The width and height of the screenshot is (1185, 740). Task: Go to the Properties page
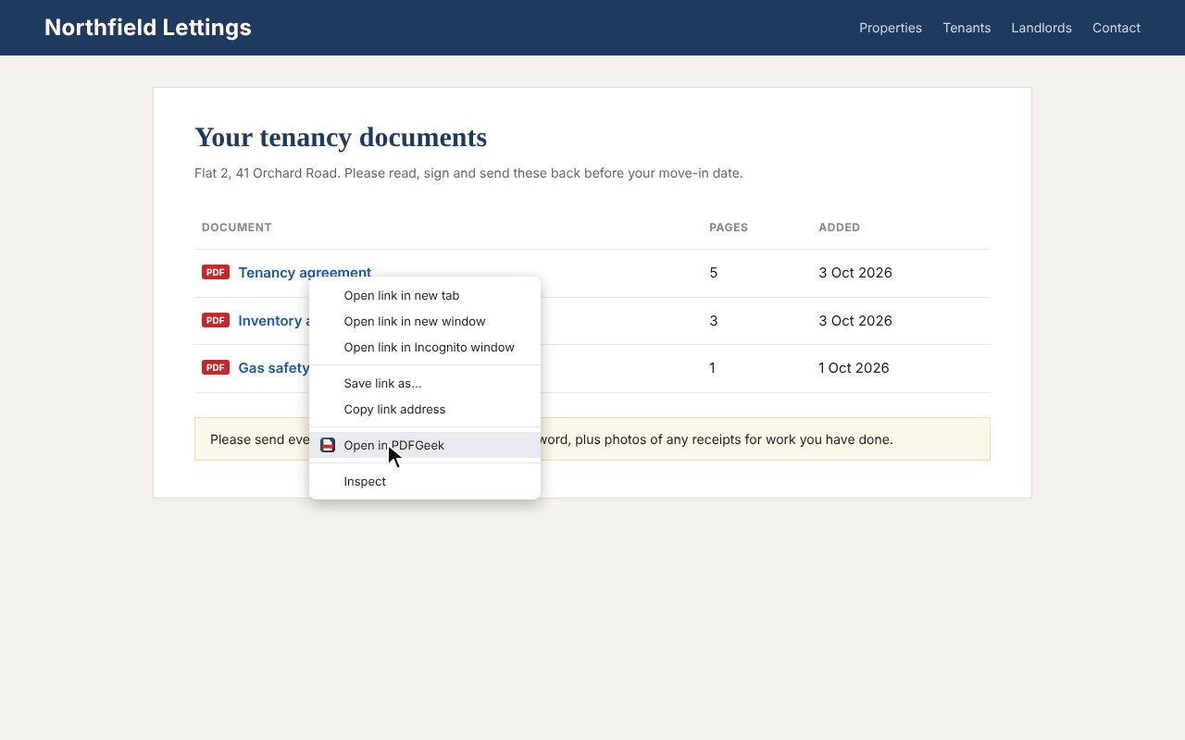click(891, 28)
